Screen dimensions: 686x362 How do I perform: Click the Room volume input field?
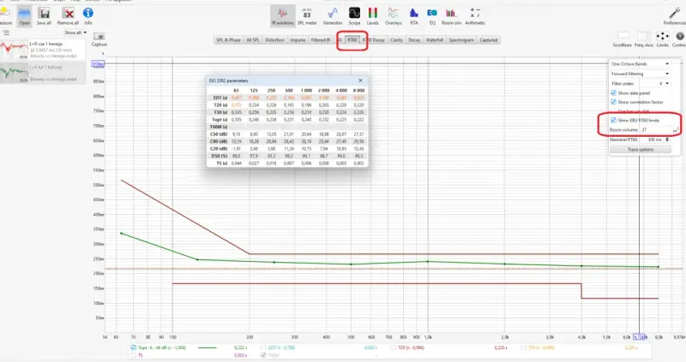coord(656,130)
